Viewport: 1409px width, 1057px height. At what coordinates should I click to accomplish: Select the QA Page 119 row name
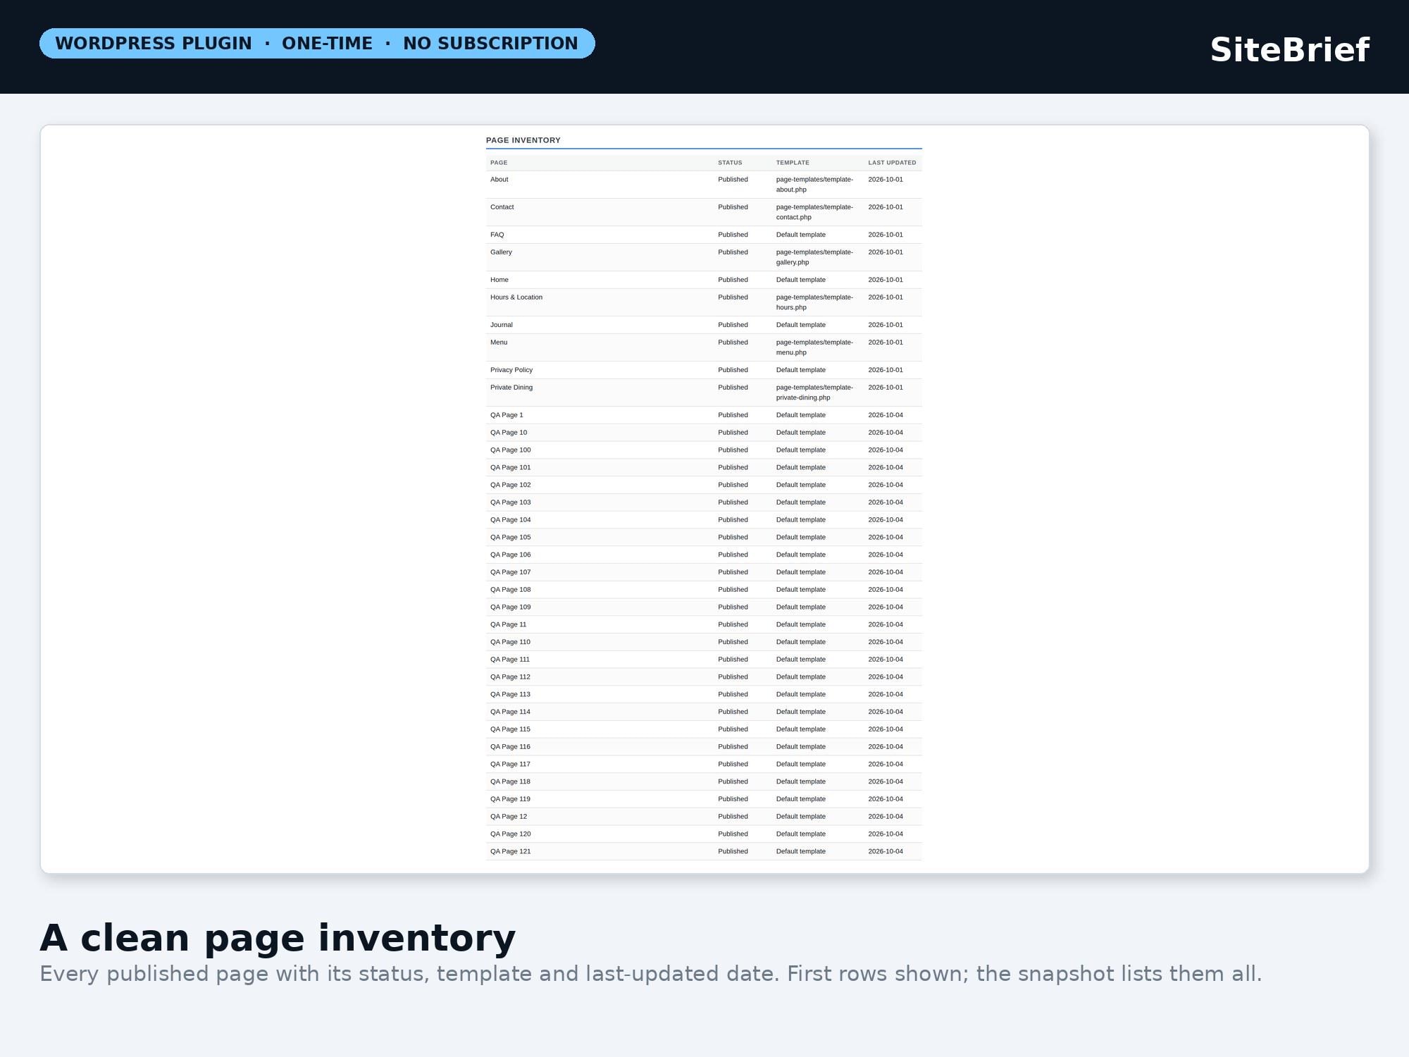(510, 800)
